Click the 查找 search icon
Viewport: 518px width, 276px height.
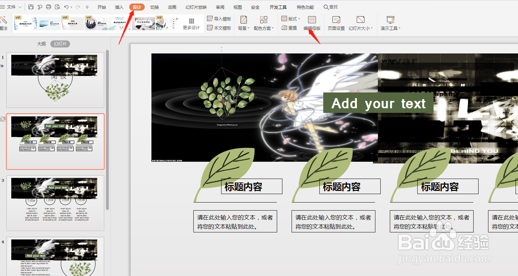tap(326, 7)
